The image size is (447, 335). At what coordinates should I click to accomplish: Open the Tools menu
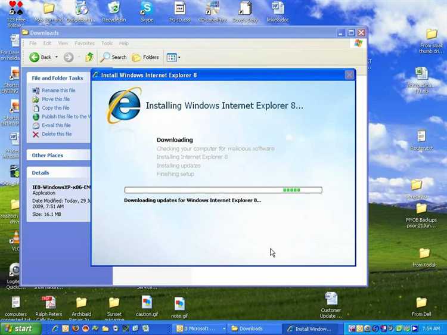107,44
